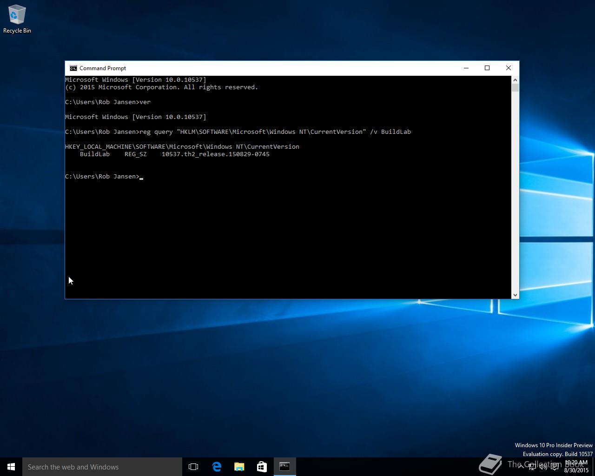Show hidden tray icons chevron
Image resolution: width=595 pixels, height=476 pixels.
click(x=521, y=467)
